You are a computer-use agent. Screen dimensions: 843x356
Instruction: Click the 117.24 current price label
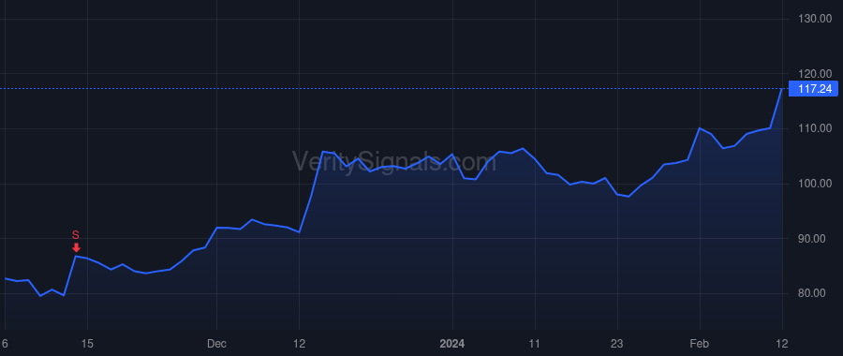tap(813, 89)
